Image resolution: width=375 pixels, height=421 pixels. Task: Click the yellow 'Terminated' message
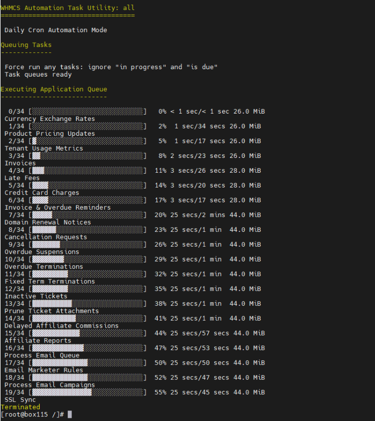(20, 407)
